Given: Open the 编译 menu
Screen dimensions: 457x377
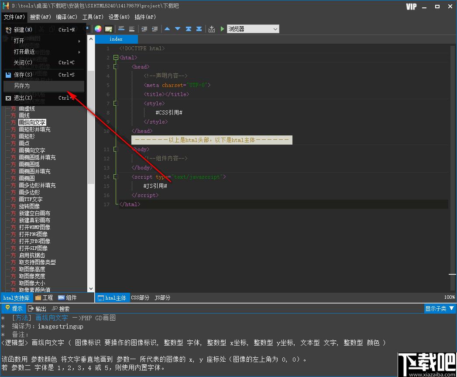Looking at the screenshot, I should (66, 17).
